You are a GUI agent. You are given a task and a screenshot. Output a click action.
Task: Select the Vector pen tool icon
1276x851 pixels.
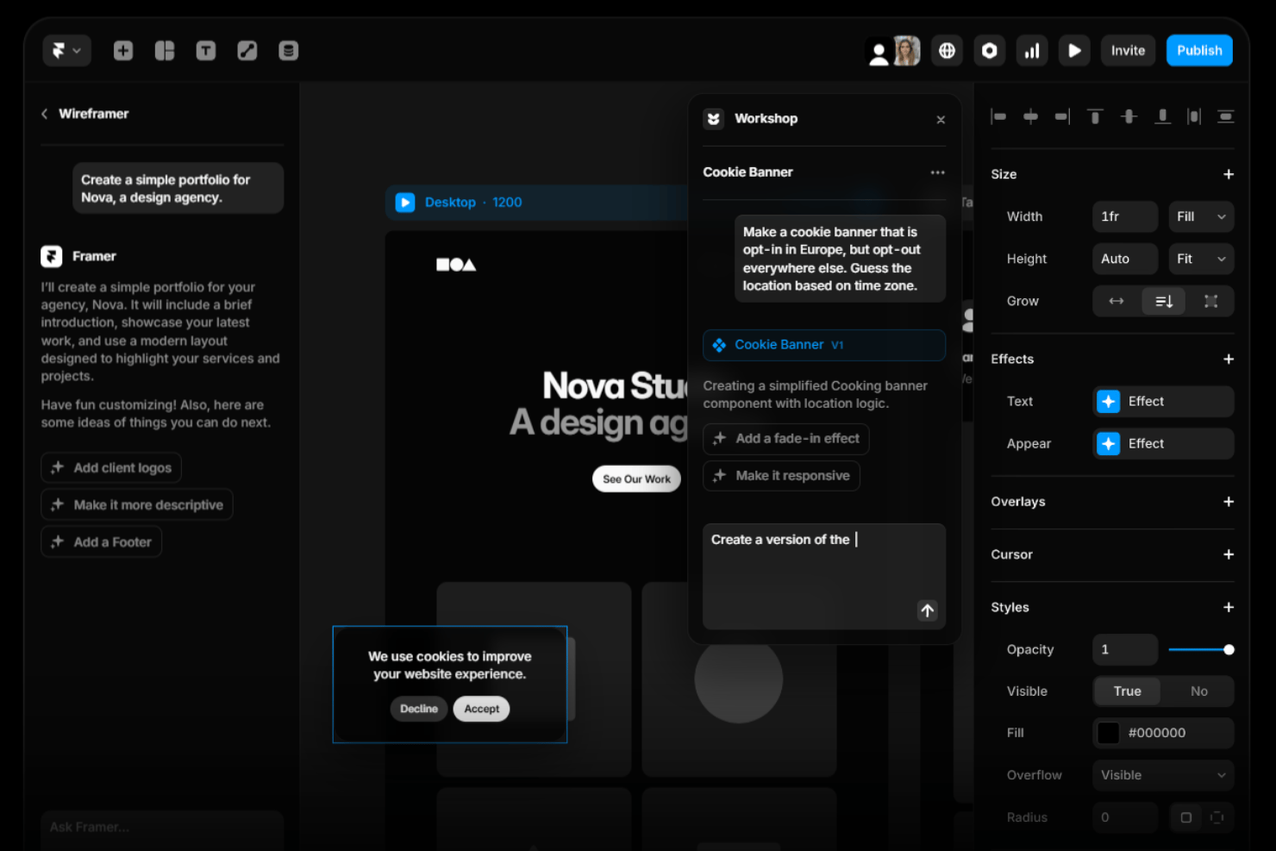coord(247,51)
